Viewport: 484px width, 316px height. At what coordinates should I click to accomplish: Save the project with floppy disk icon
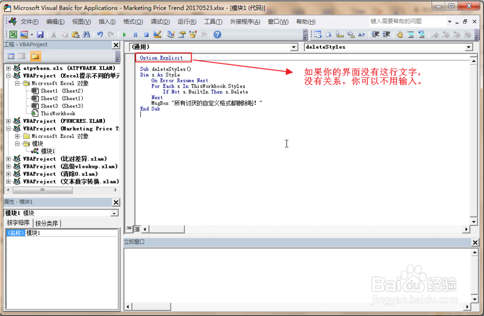[x=40, y=34]
